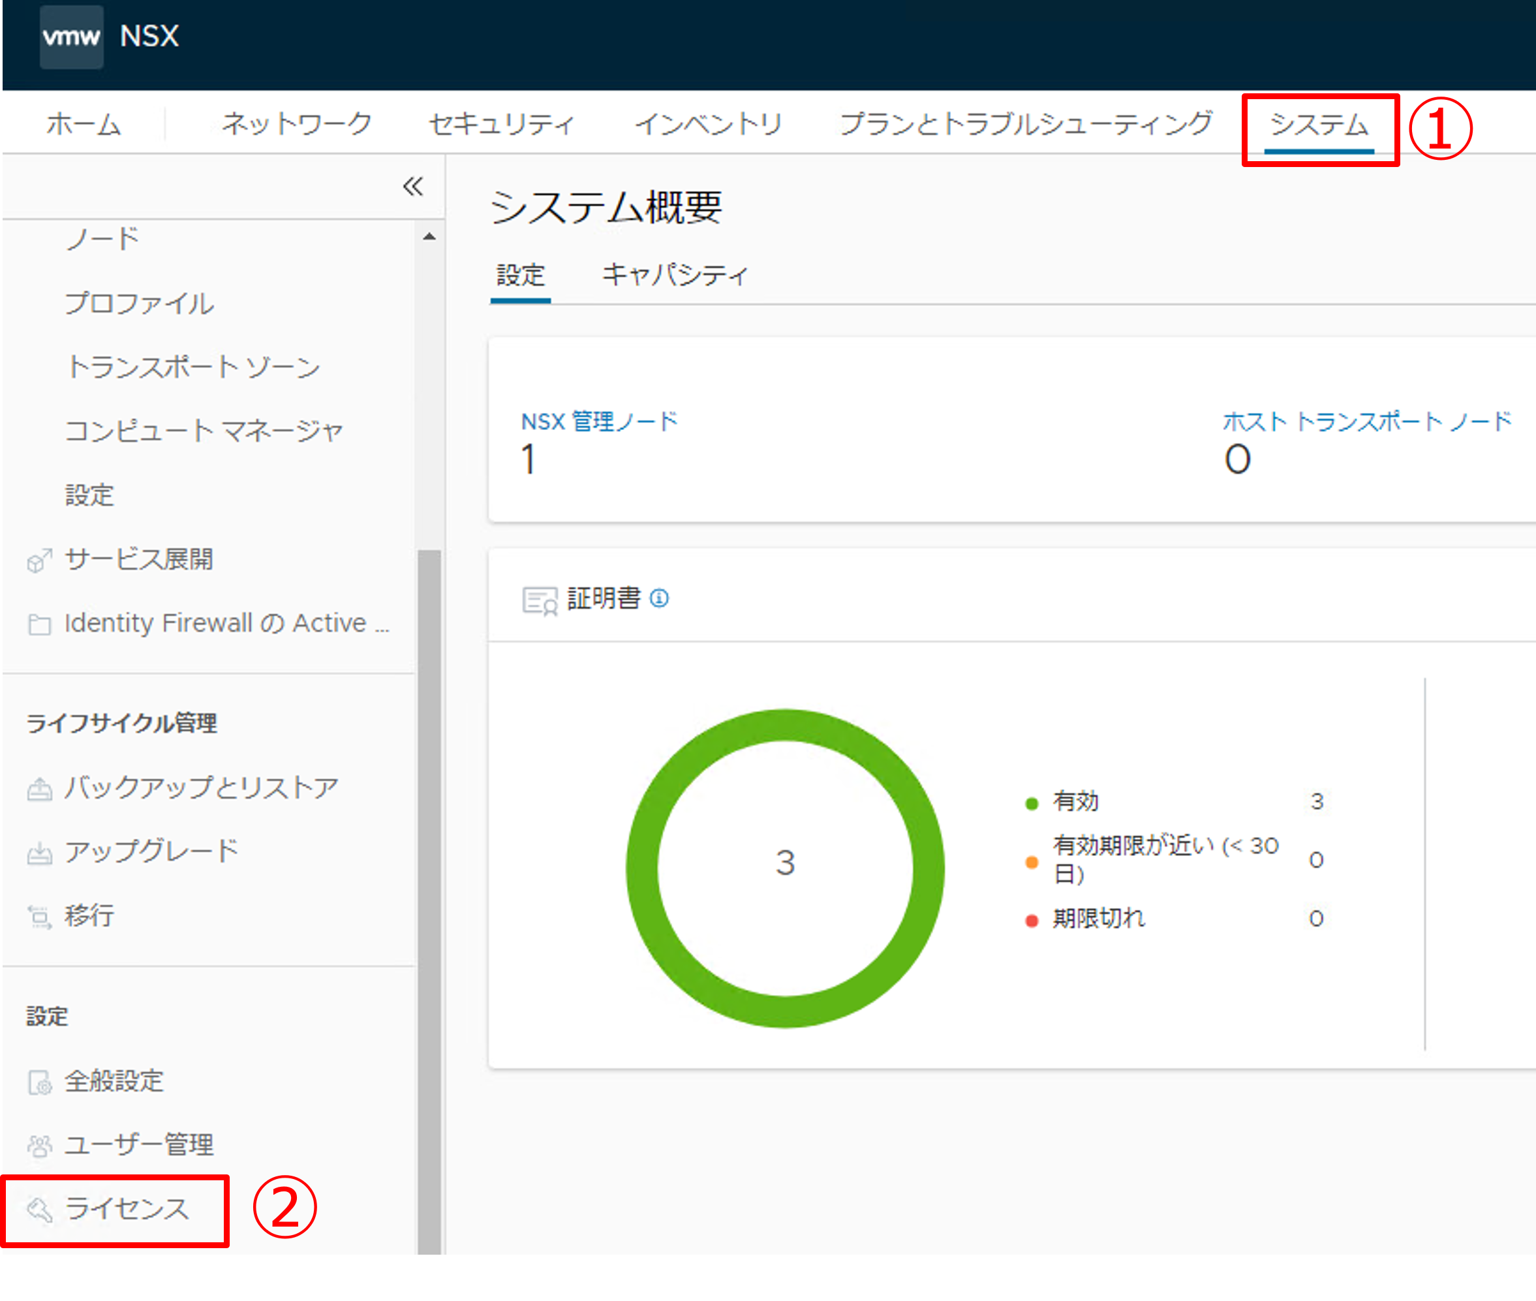1536x1301 pixels.
Task: Click the certificate icon in the 証明書 card header
Action: [539, 600]
